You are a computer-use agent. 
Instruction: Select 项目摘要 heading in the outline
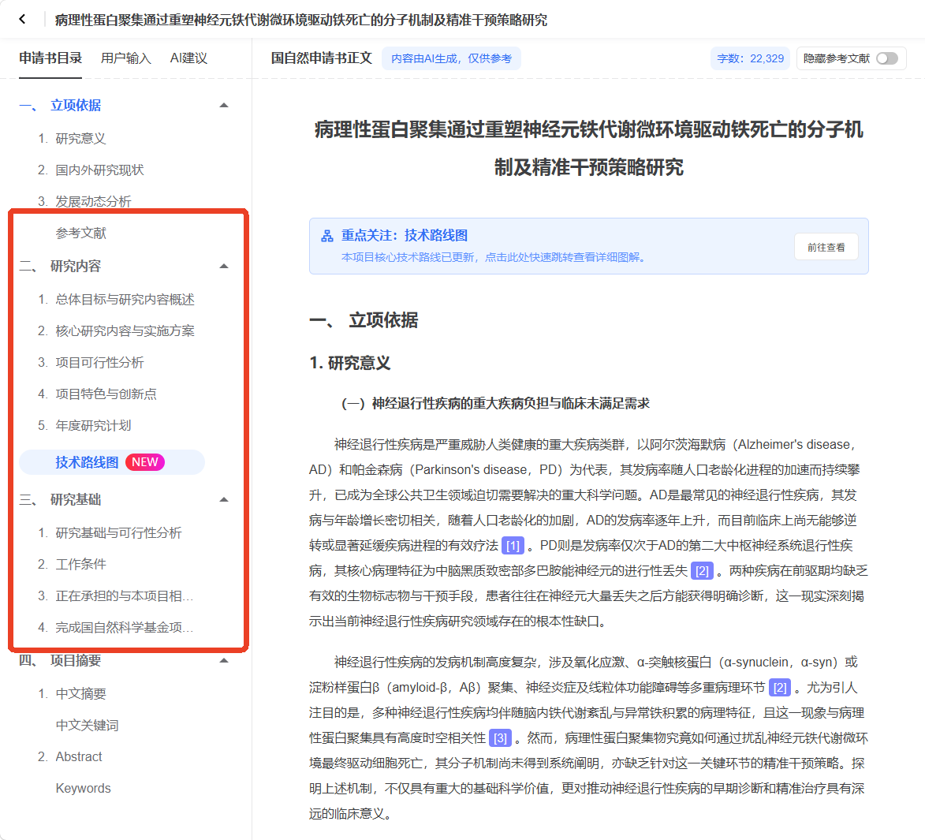pyautogui.click(x=76, y=660)
